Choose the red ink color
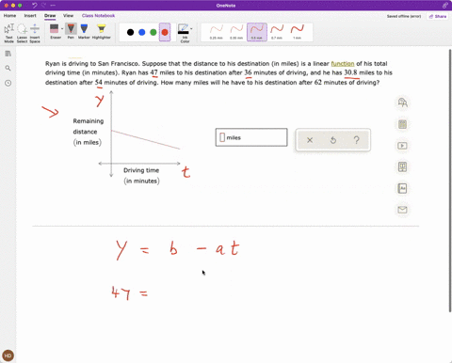Screen dimensions: 452x363 pos(165,32)
